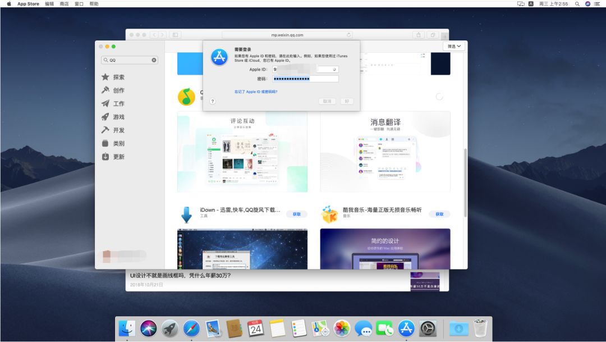606x342 pixels.
Task: Open the 游戏 (Games) sidebar section
Action: click(x=113, y=117)
